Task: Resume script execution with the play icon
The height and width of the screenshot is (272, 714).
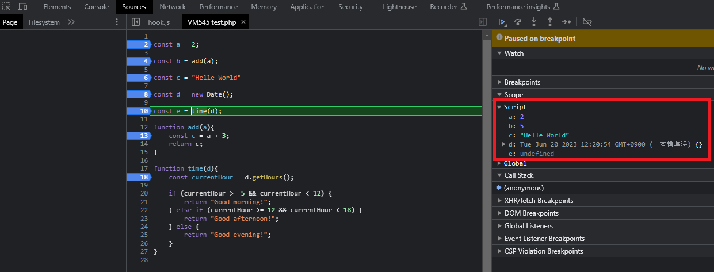Action: click(502, 22)
